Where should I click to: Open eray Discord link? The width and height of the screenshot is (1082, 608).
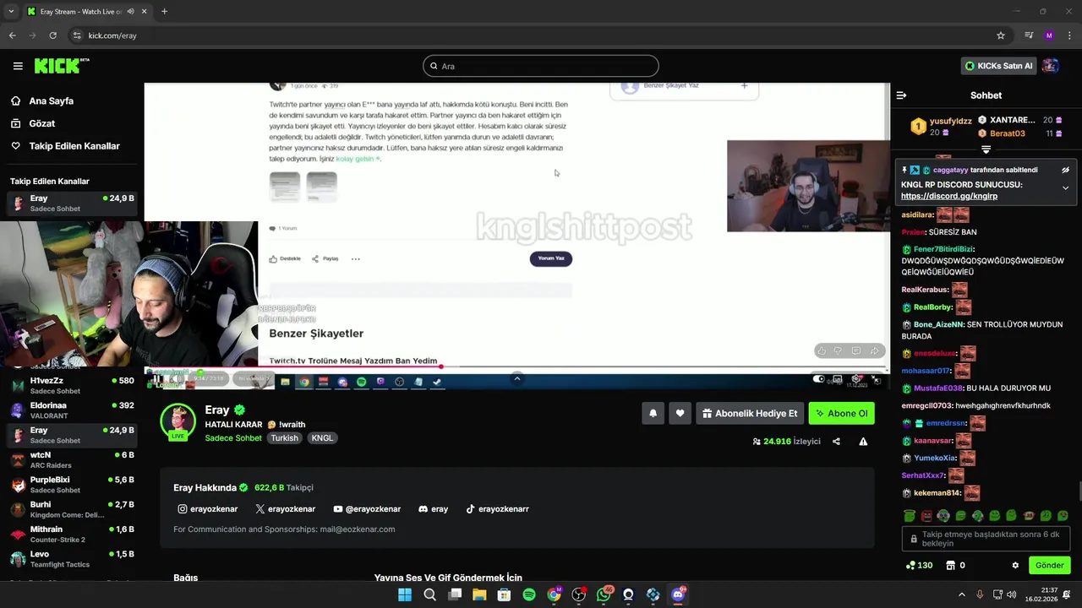pos(434,509)
